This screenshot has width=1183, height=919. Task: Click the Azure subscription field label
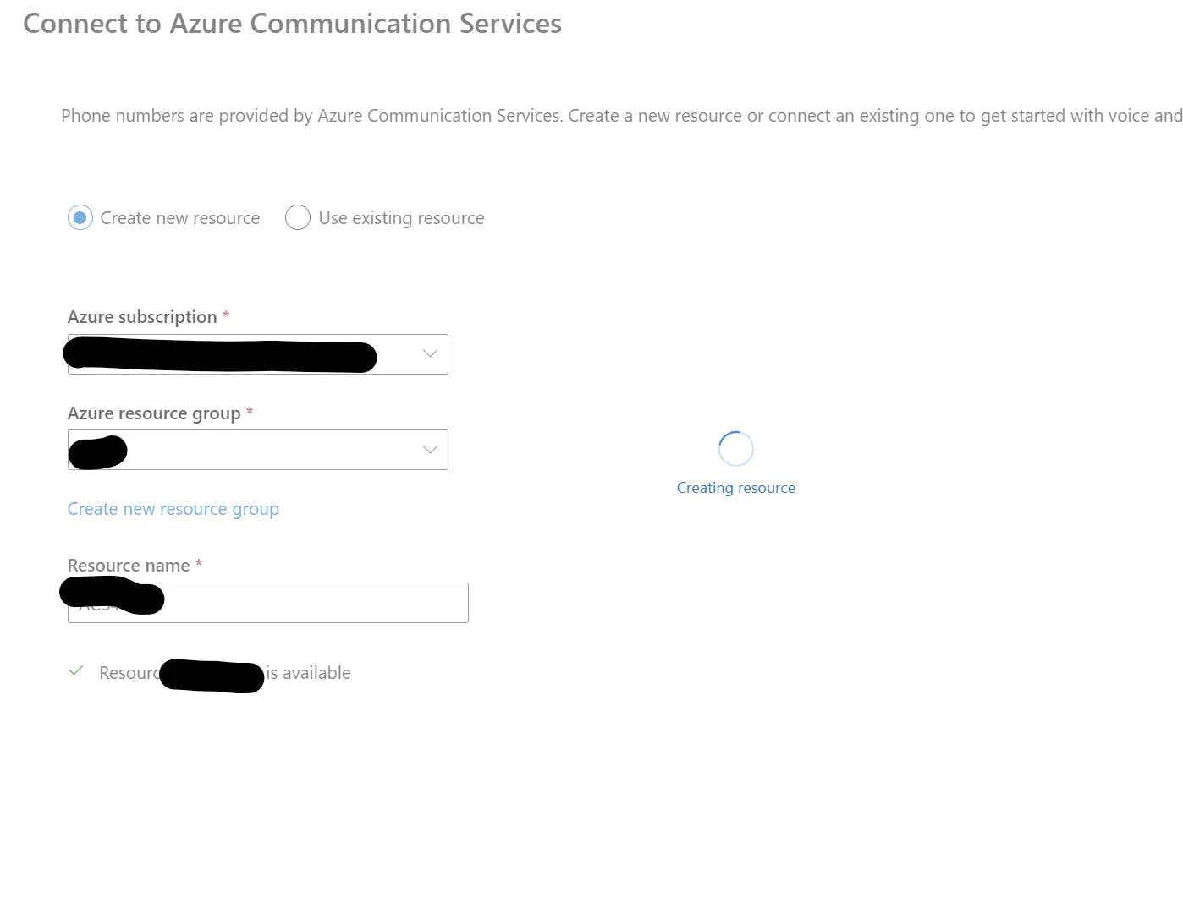pos(142,317)
